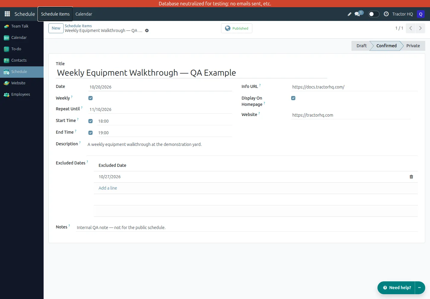Open the Date field picker
This screenshot has width=430, height=299.
point(160,87)
